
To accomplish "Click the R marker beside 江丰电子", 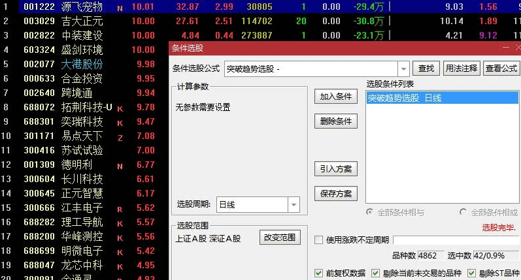I will point(120,210).
